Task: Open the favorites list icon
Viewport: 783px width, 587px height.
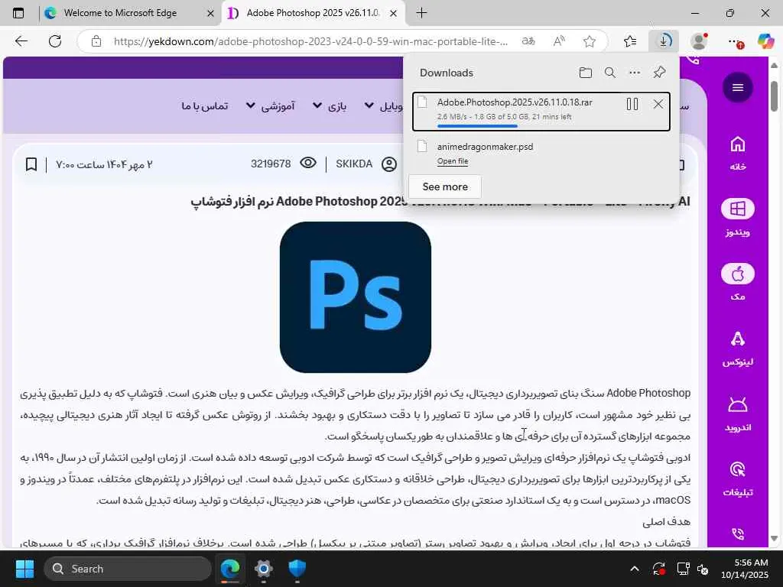Action: [630, 41]
